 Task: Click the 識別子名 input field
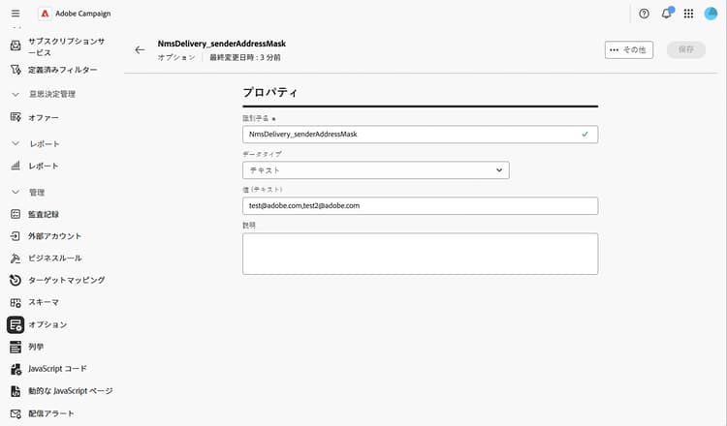point(420,135)
